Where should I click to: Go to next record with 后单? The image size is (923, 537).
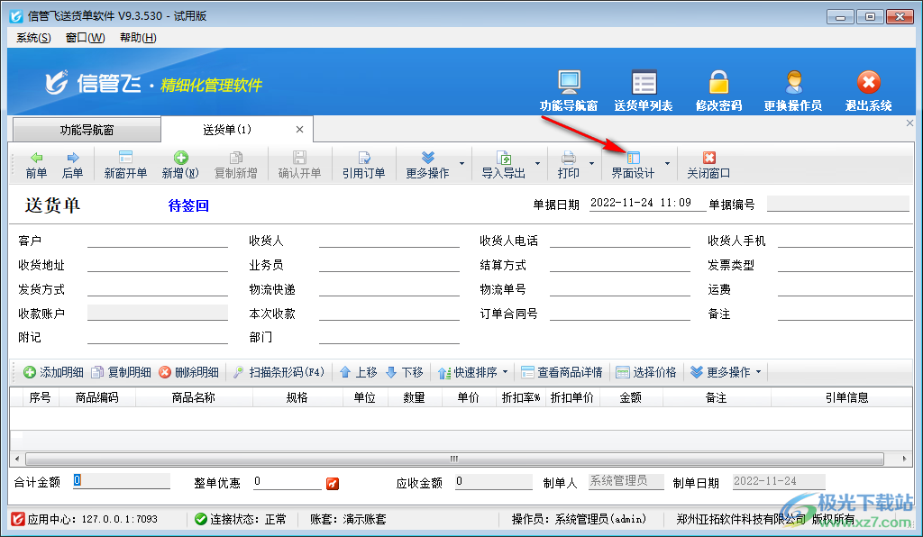tap(72, 165)
